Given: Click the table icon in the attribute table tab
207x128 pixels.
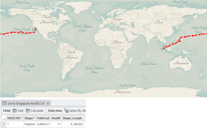Looking at the screenshot, I should click(4, 103).
